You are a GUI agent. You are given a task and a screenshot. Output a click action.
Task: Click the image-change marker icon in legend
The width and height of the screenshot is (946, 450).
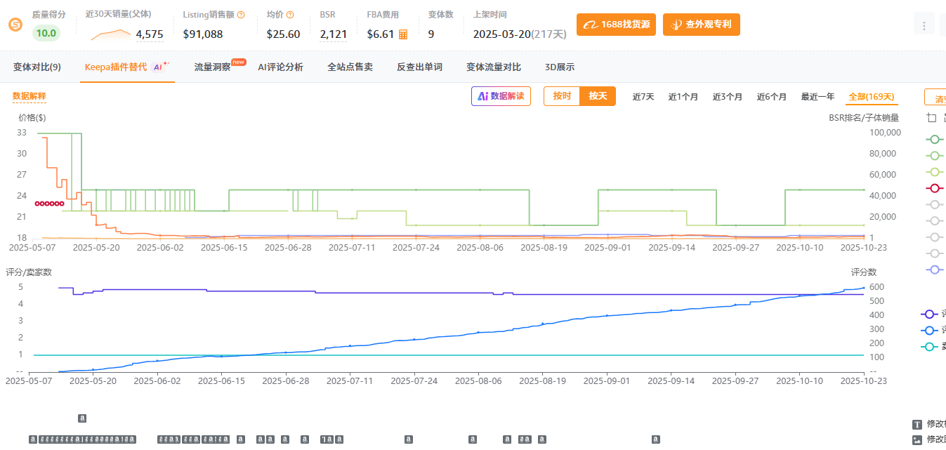coord(917,439)
